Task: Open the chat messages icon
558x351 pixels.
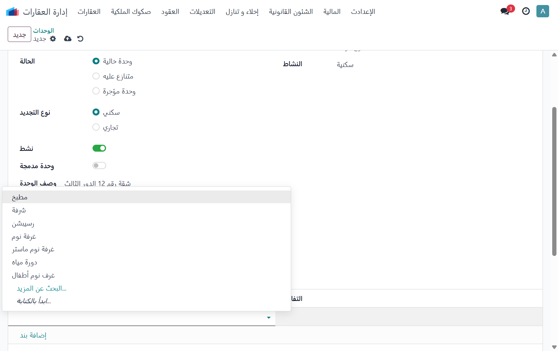Action: tap(505, 11)
